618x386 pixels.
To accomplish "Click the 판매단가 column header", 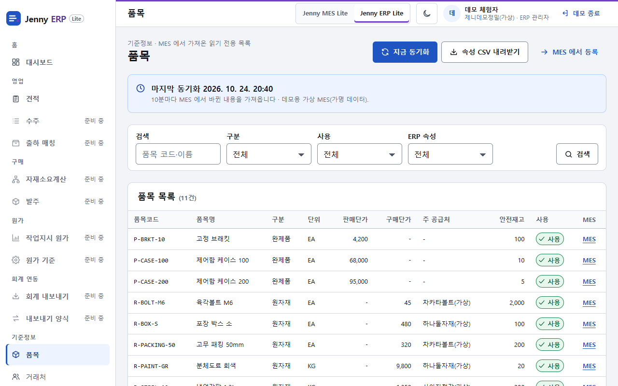I will [355, 220].
